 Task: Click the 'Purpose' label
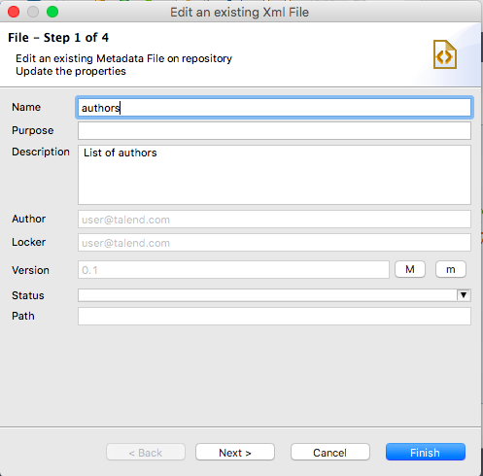tap(33, 130)
